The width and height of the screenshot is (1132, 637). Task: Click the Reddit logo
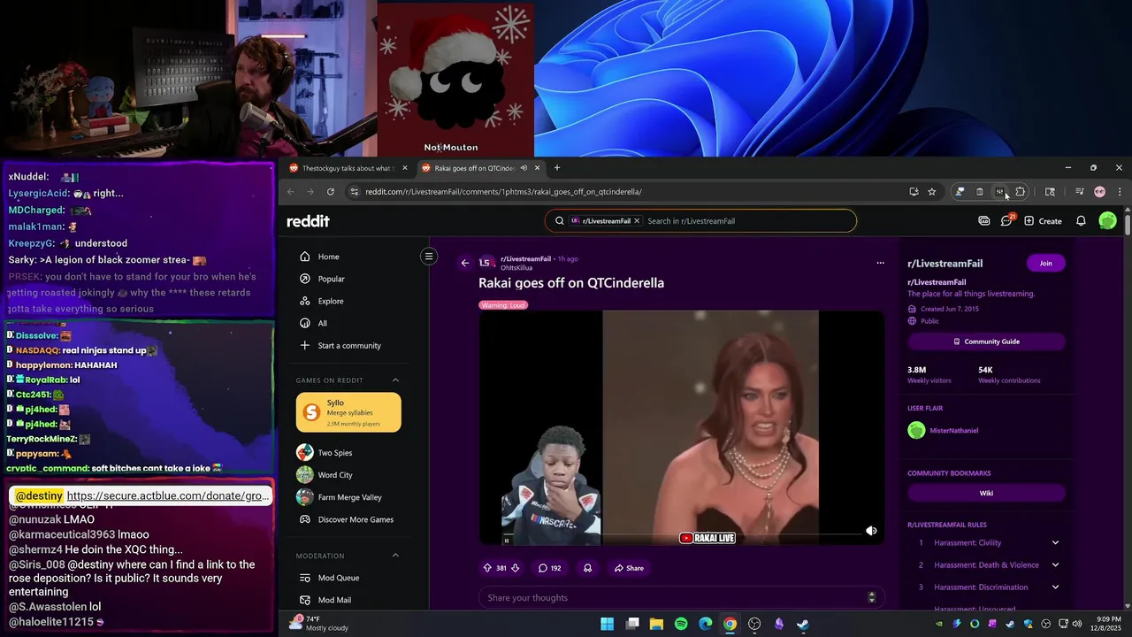pos(308,221)
